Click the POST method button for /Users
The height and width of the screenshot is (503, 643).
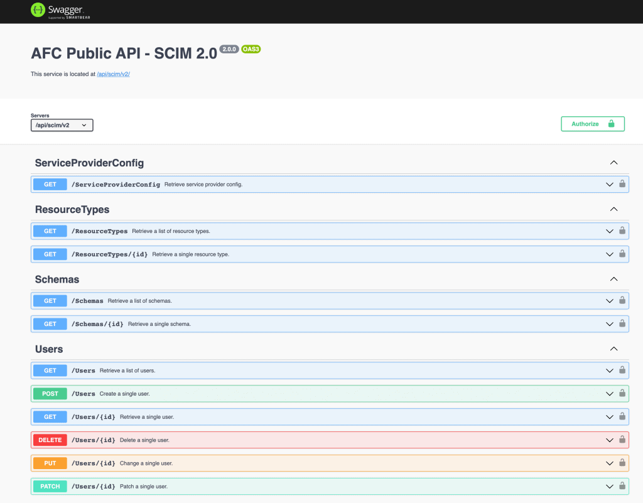tap(50, 394)
